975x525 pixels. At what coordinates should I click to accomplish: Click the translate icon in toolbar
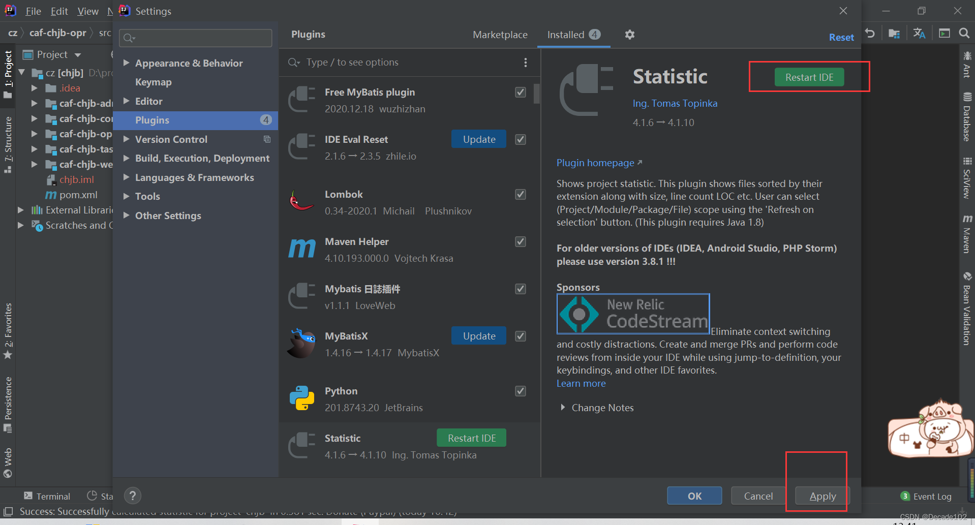coord(919,34)
